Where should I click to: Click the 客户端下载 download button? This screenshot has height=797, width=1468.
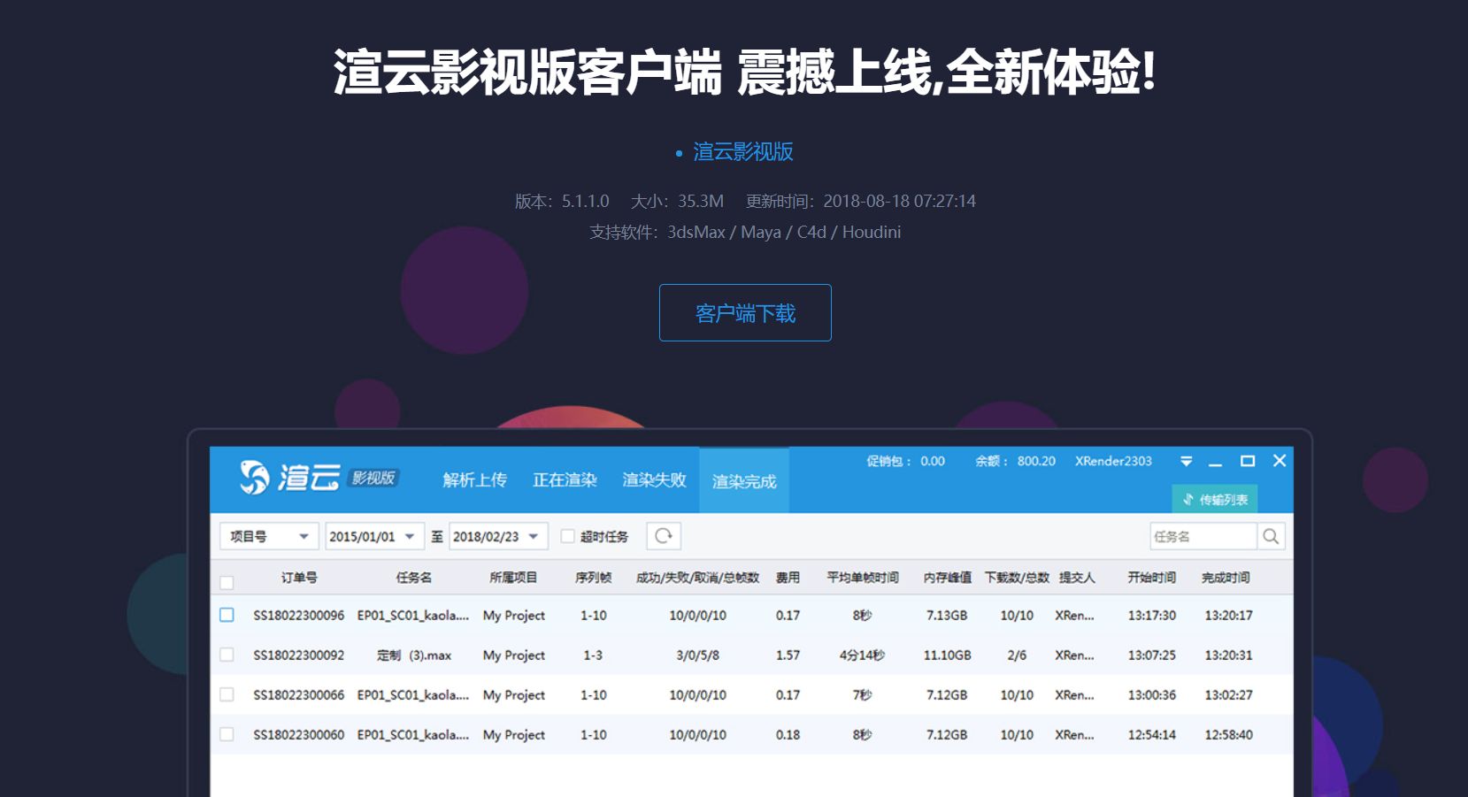point(745,312)
